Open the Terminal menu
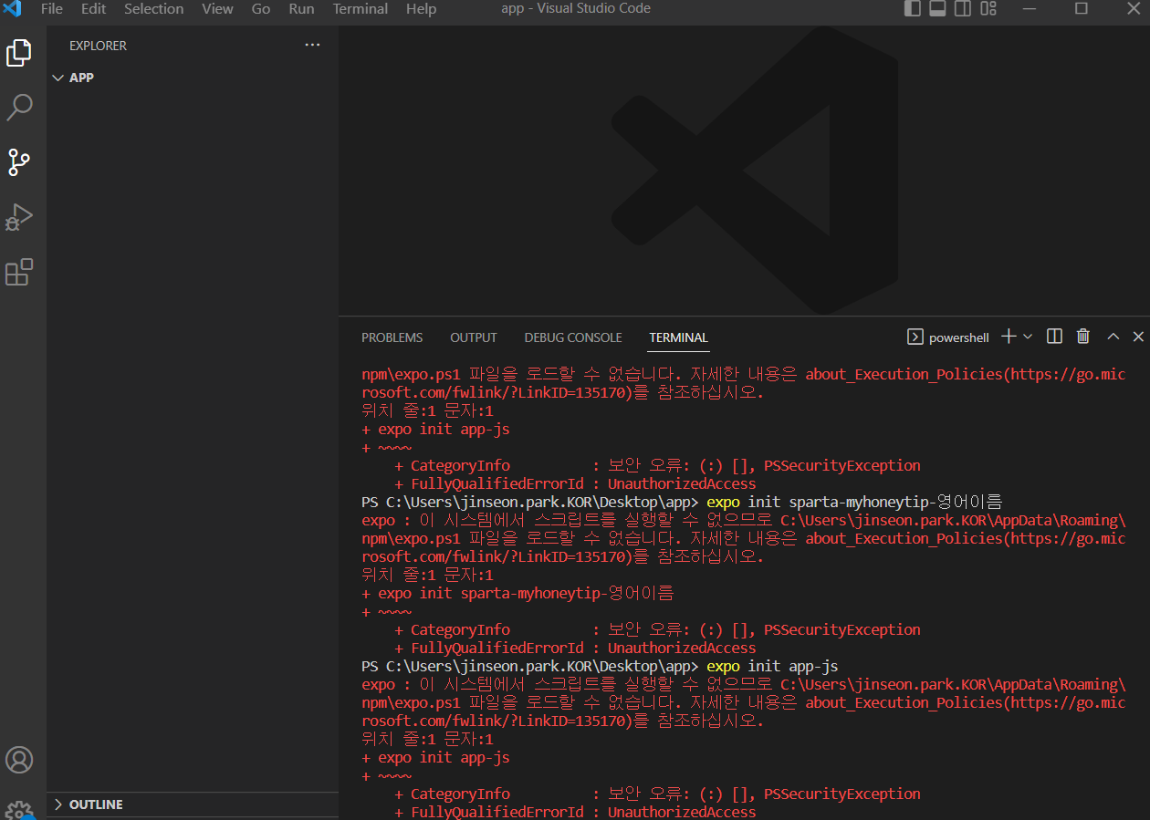1150x820 pixels. coord(361,8)
